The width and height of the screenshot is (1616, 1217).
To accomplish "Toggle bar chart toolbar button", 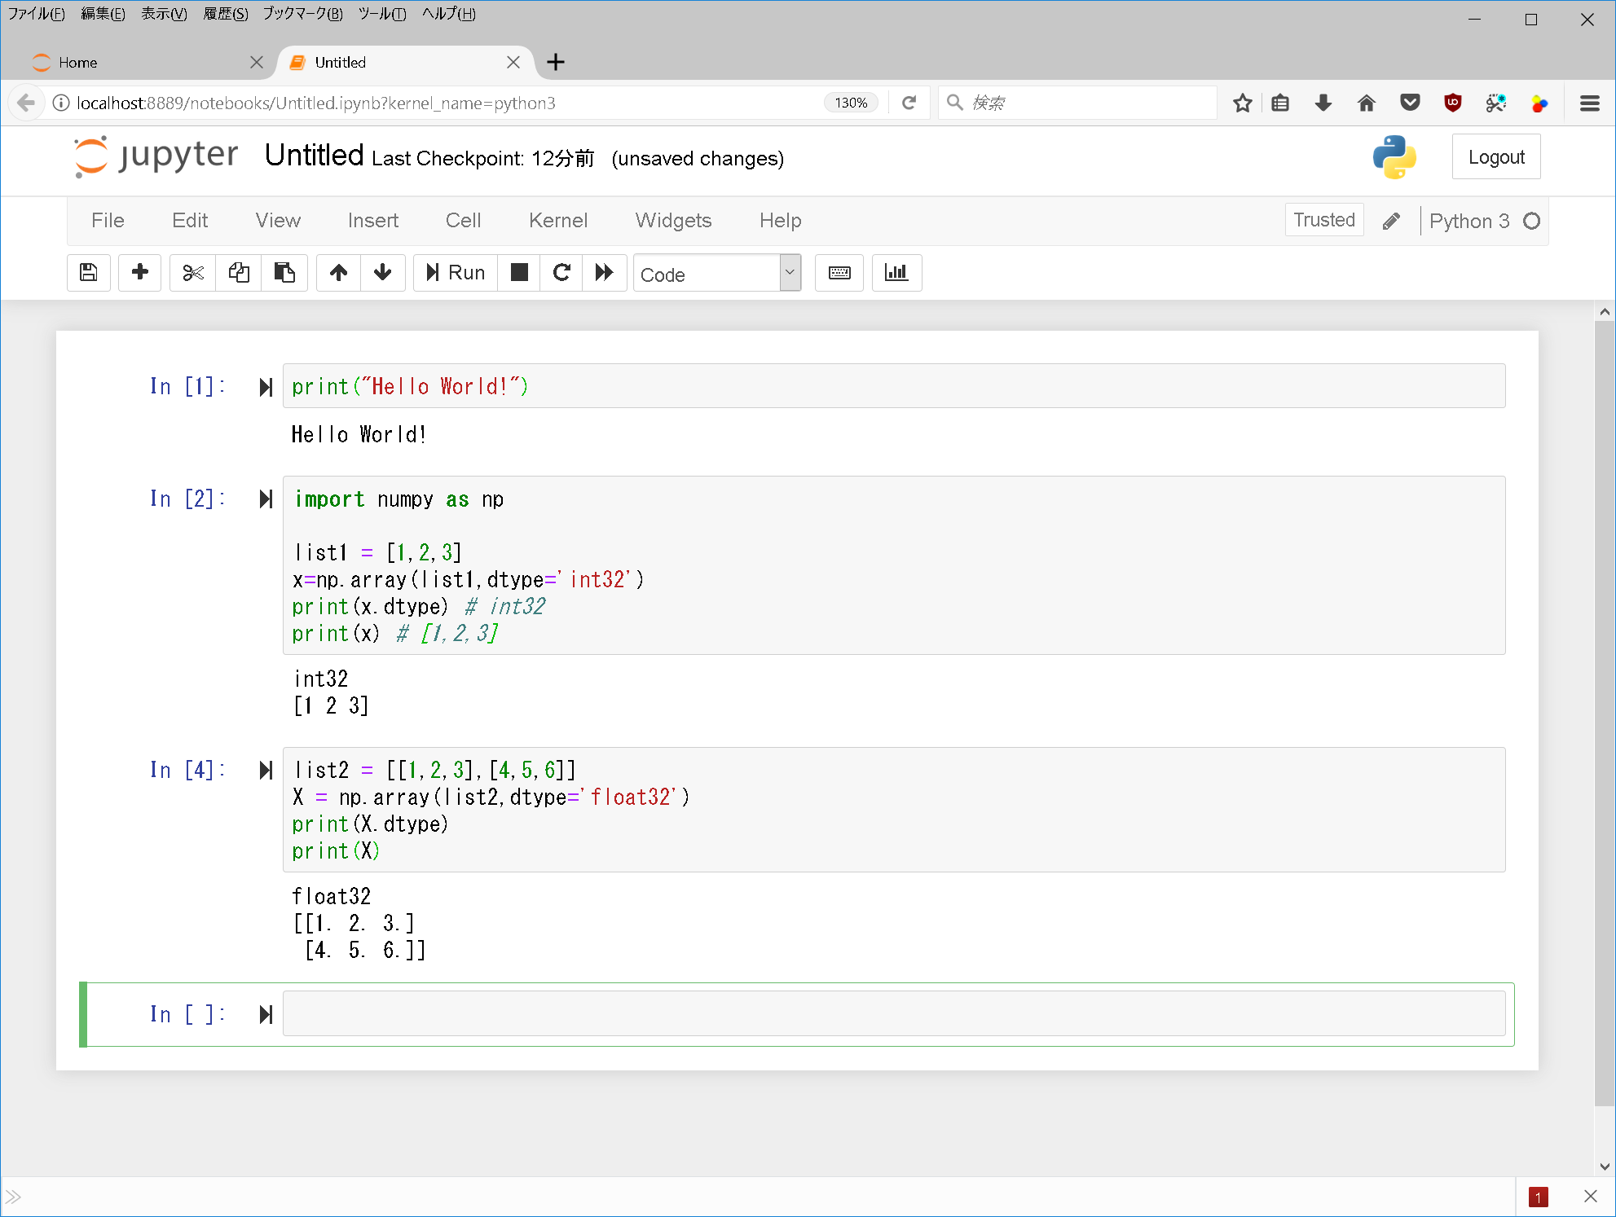I will tap(896, 273).
